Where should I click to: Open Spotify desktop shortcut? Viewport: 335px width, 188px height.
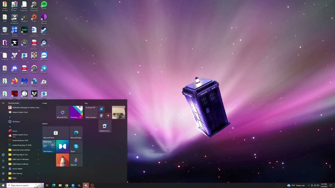click(x=44, y=5)
